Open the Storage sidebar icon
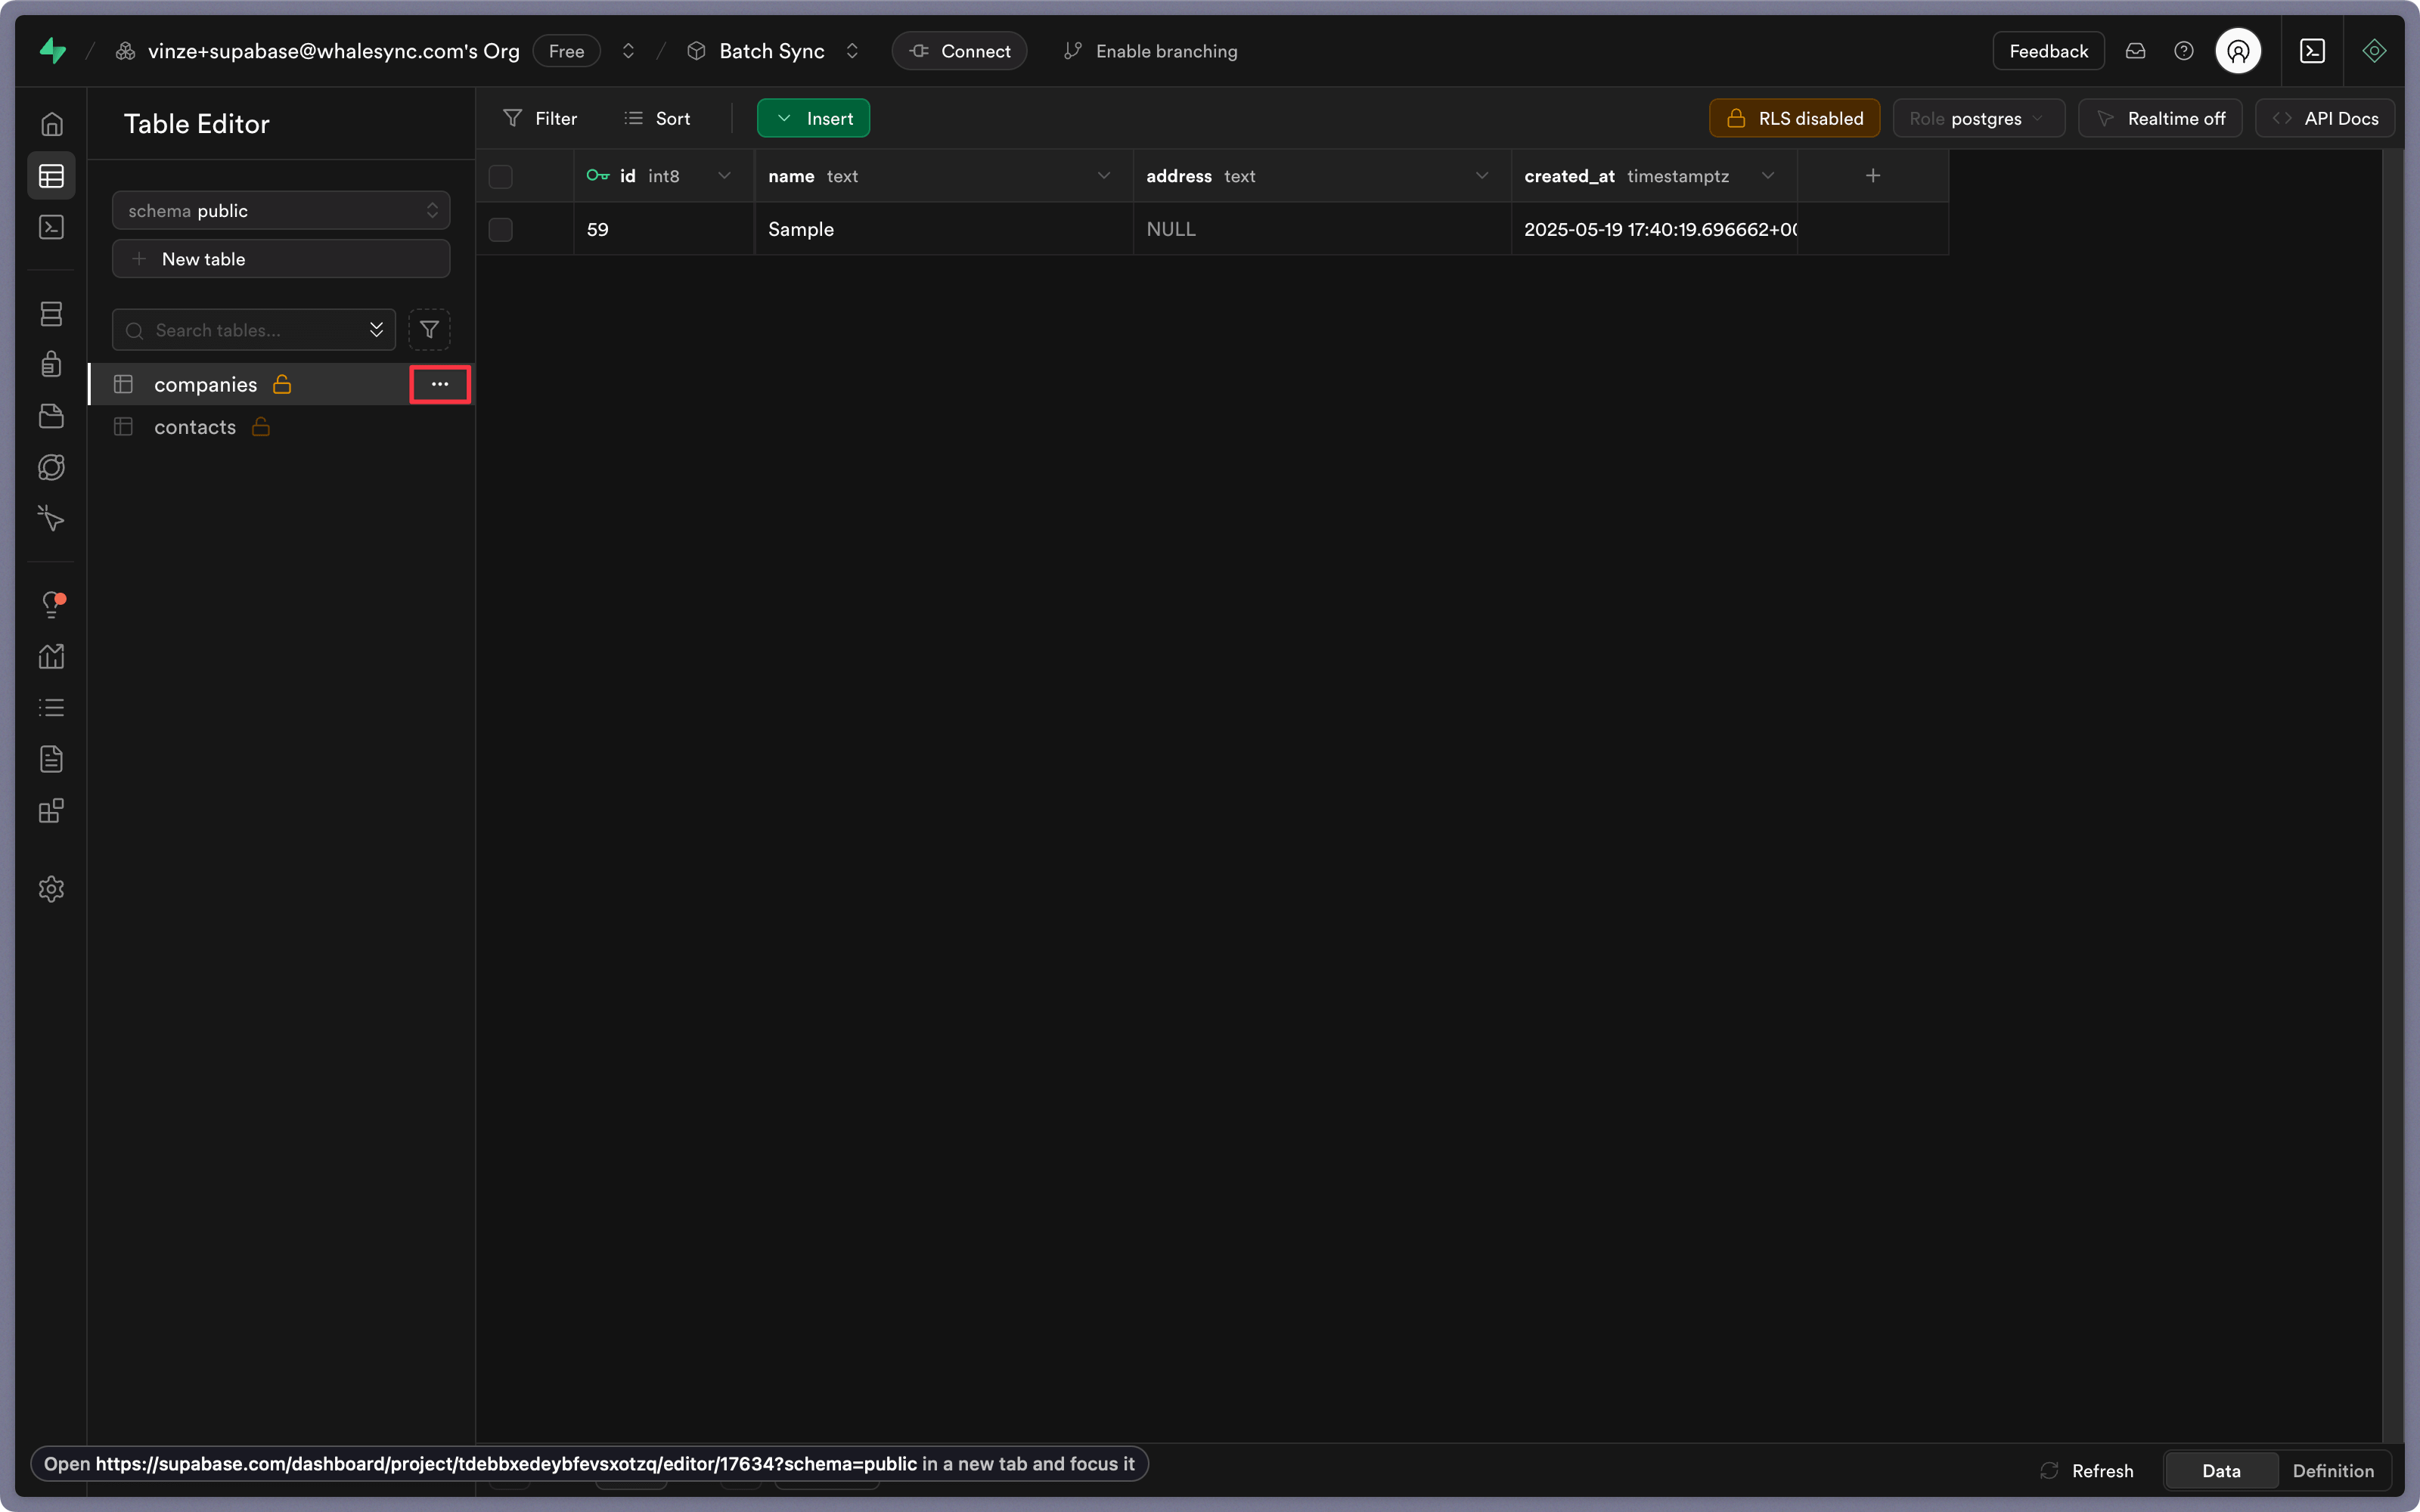Image resolution: width=2420 pixels, height=1512 pixels. pyautogui.click(x=51, y=416)
